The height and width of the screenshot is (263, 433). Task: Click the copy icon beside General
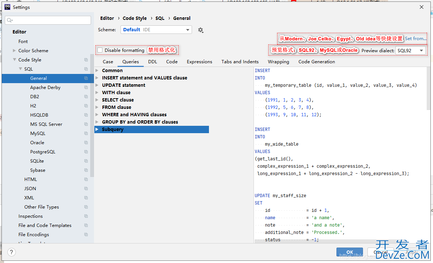click(x=86, y=78)
